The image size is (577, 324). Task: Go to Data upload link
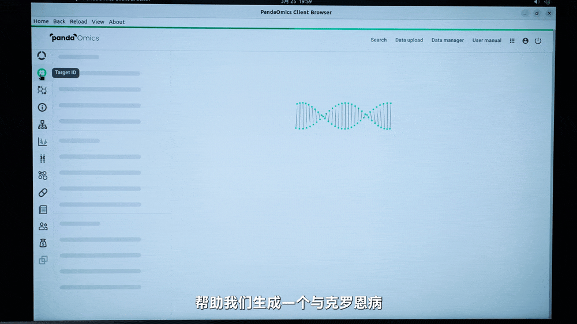click(x=409, y=40)
